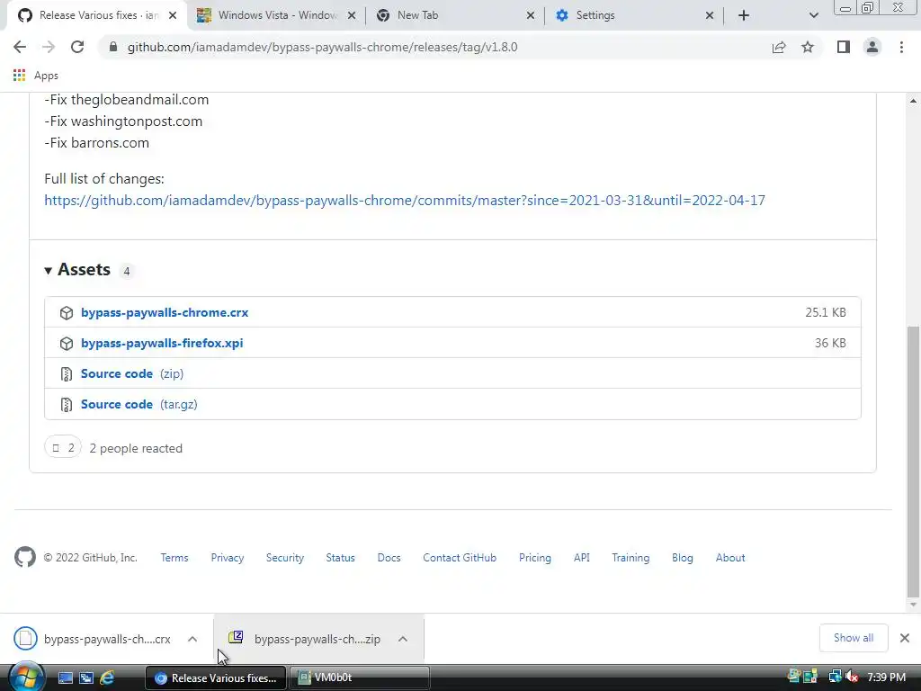Screen dimensions: 921x691
Task: Open downloaded bypass-paywalls .zip file
Action: (x=304, y=639)
